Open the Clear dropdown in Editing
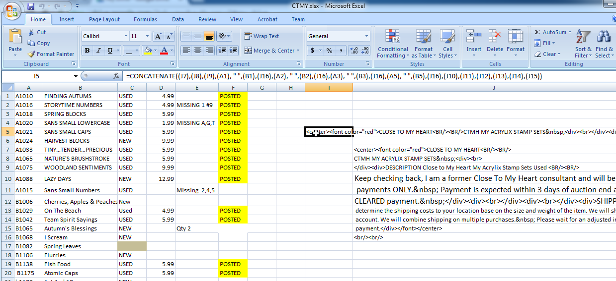Screen dimensions: 616x281 pyautogui.click(x=548, y=54)
